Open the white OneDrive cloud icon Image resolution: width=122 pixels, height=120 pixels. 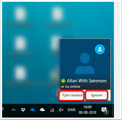(42, 110)
